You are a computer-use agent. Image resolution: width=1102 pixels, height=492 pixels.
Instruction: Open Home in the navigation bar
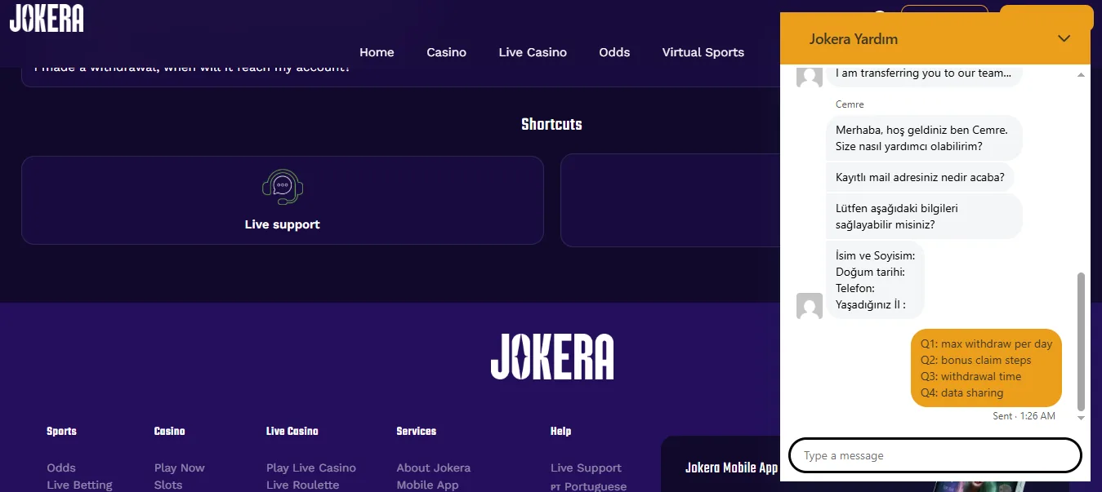(x=377, y=52)
